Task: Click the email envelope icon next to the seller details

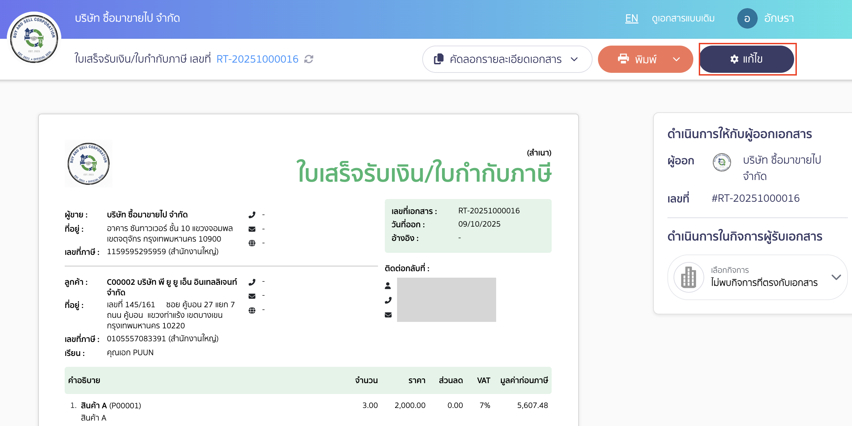Action: (252, 229)
